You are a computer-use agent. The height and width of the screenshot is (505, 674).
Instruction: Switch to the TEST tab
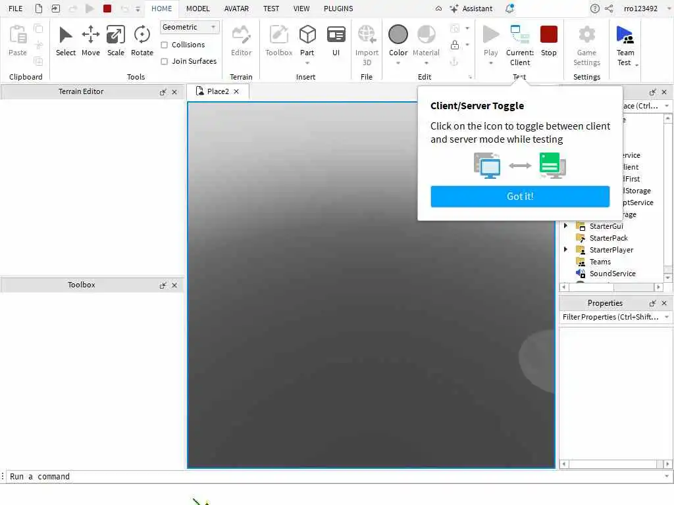(271, 9)
